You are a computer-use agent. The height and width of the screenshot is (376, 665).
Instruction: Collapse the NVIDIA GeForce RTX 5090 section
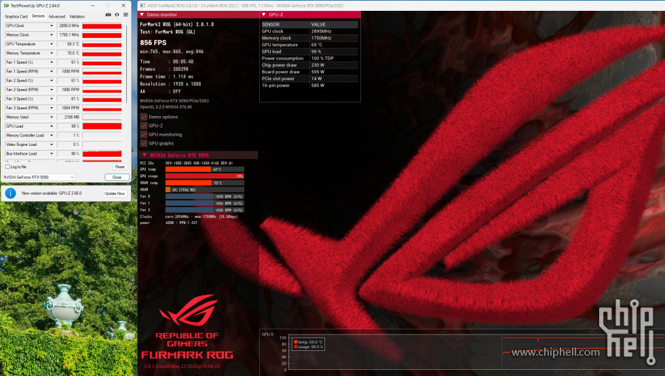point(144,155)
